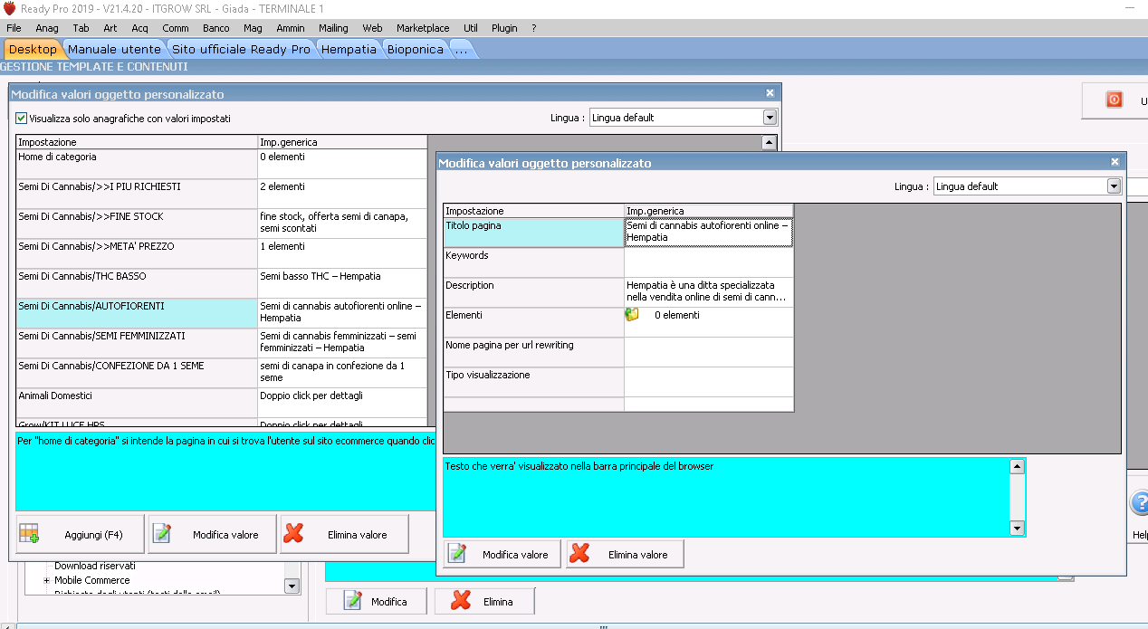Click the Impostazione column header in back dialog

pos(137,142)
